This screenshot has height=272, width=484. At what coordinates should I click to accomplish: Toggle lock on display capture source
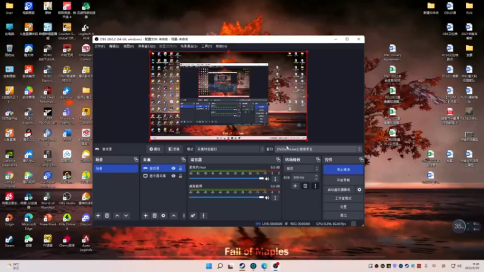pos(180,176)
